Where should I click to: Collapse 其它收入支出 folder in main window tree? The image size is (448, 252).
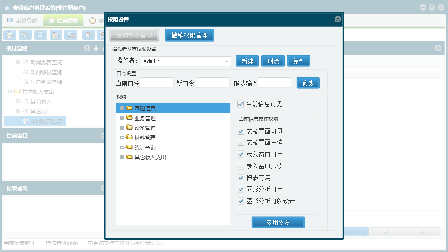coord(10,91)
